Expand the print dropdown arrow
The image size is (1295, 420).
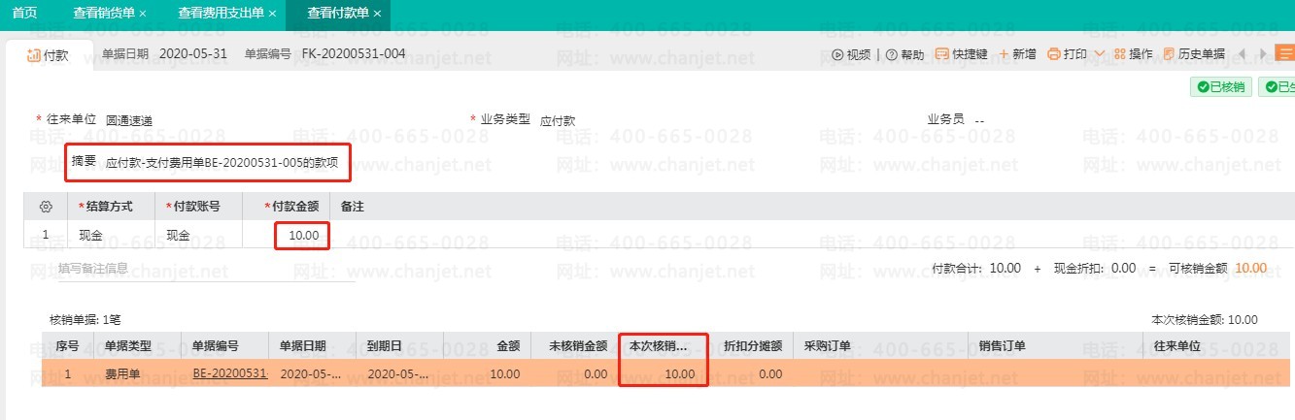point(1100,54)
